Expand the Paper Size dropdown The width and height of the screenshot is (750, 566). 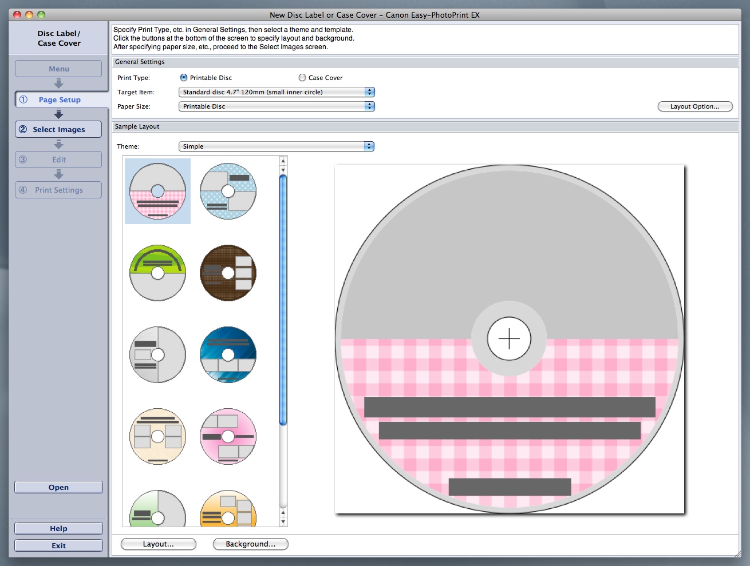277,106
